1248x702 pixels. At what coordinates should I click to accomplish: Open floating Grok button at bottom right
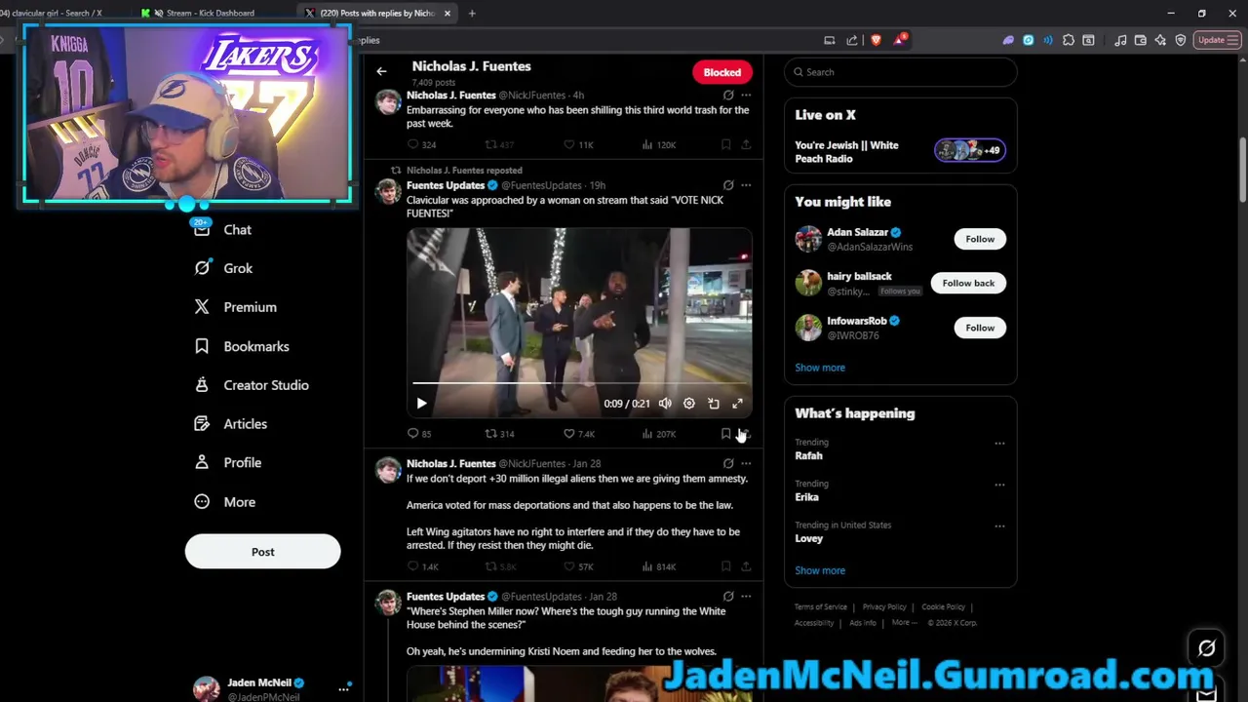click(x=1206, y=647)
